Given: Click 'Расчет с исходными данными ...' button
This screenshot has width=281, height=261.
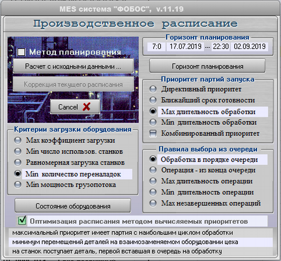Looking at the screenshot, I should (73, 66).
